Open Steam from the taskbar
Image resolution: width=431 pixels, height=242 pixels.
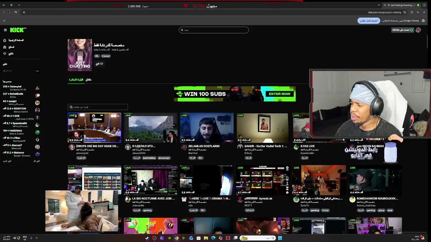click(147, 238)
